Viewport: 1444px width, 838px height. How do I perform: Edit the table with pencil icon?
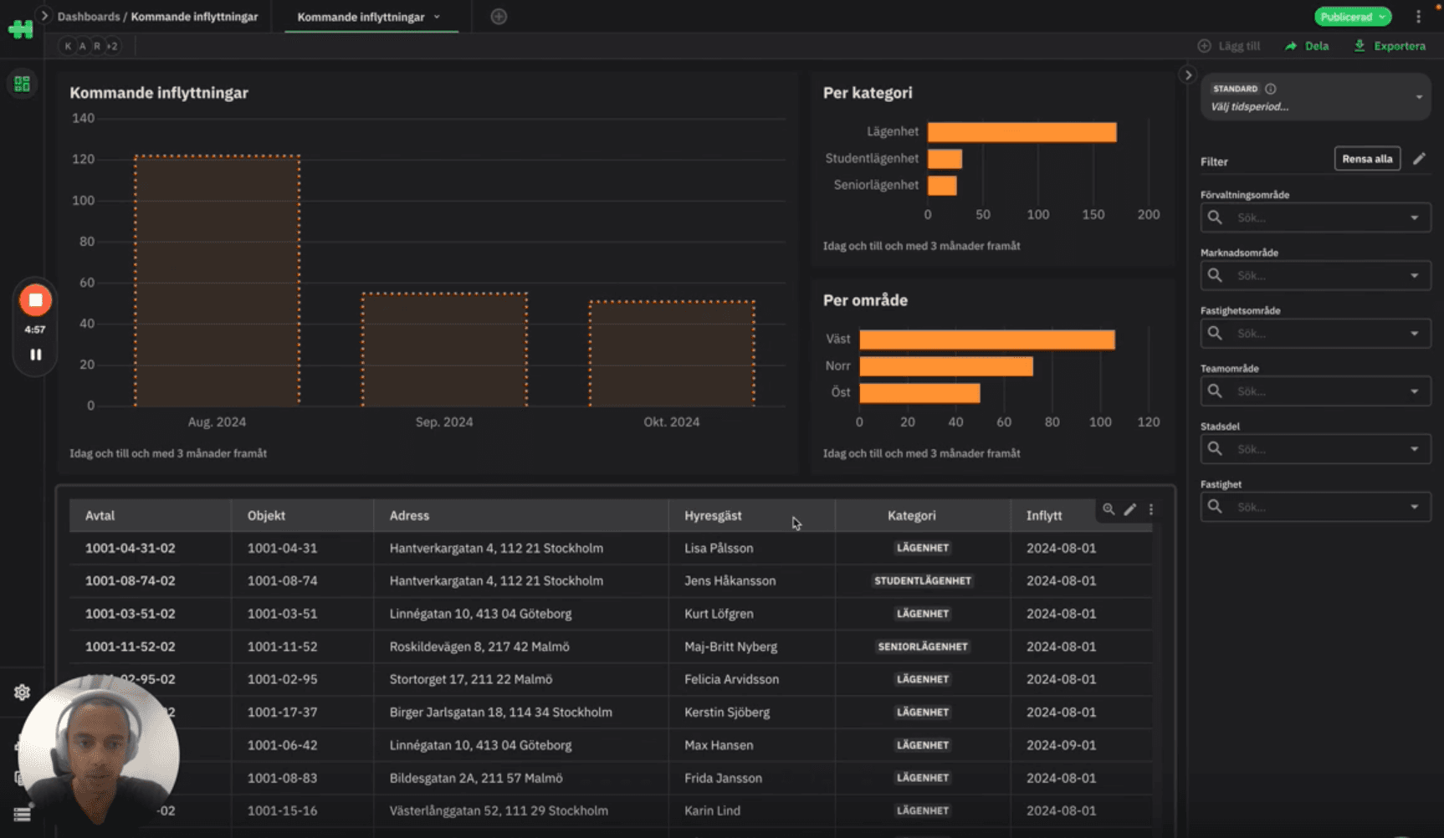pos(1130,509)
